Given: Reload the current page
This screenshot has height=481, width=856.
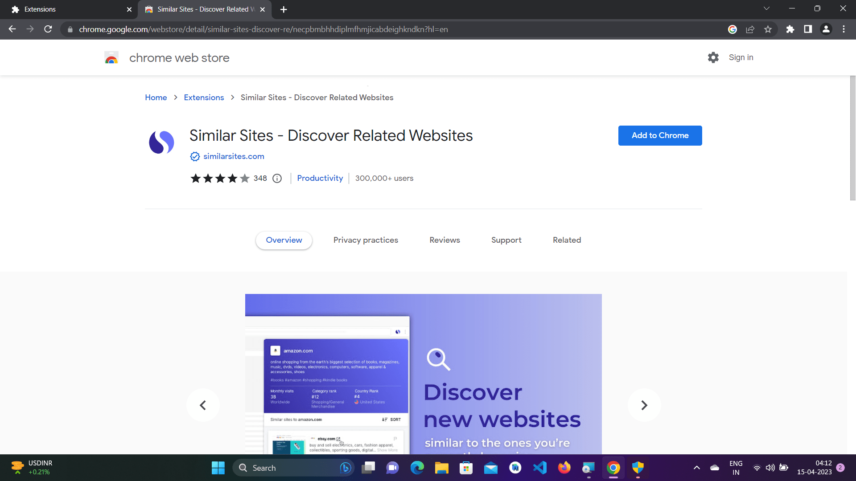Looking at the screenshot, I should 48,29.
